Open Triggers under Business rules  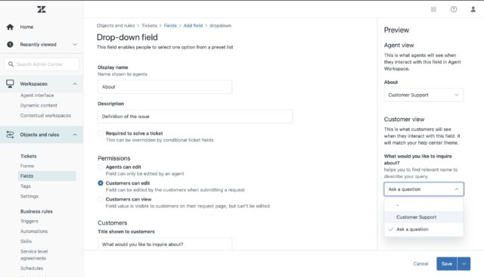(29, 222)
